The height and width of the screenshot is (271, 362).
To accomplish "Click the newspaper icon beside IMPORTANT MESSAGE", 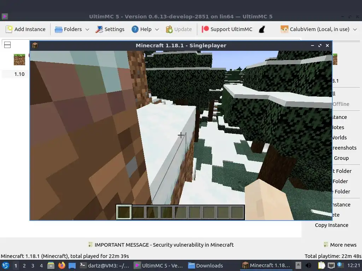I will coord(90,245).
